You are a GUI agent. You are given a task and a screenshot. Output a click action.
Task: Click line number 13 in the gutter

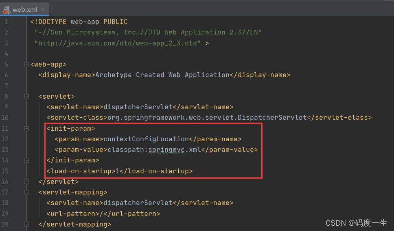5,149
